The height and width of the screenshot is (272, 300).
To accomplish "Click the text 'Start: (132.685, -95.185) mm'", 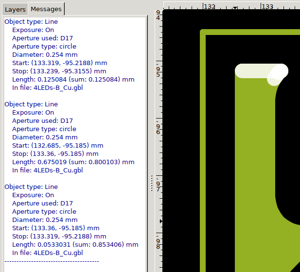I will point(57,145).
